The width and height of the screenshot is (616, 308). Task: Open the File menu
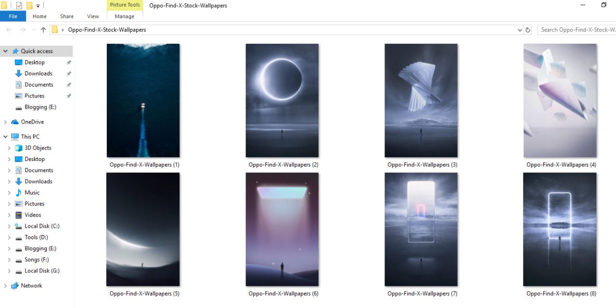click(13, 16)
